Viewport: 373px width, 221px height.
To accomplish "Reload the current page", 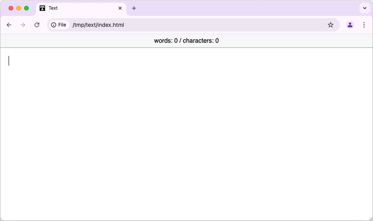I will click(x=37, y=25).
